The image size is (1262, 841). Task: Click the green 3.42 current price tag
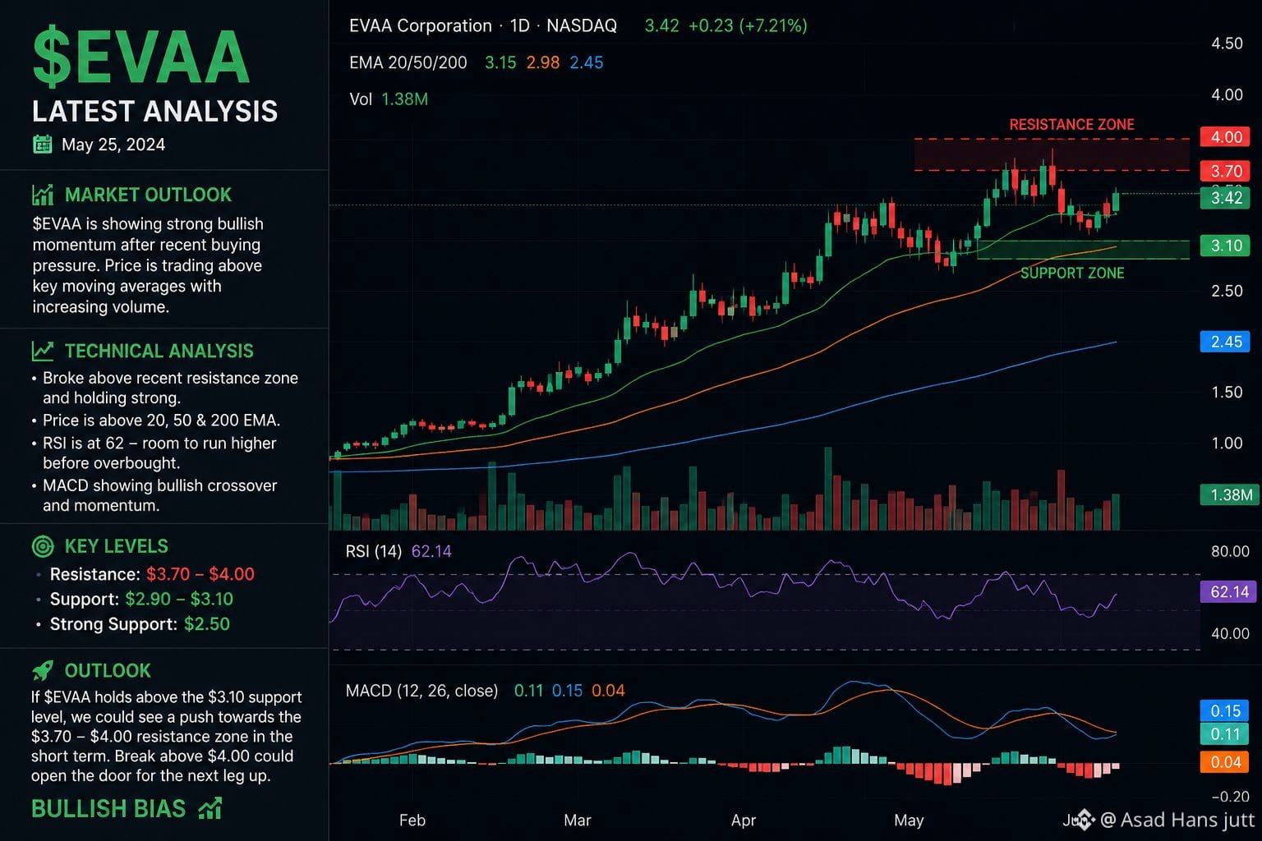(1227, 197)
